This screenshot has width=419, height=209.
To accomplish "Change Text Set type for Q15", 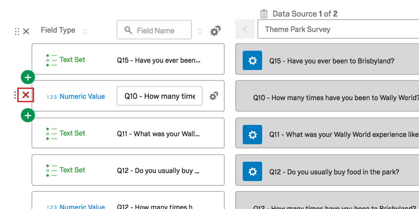I will [x=72, y=60].
